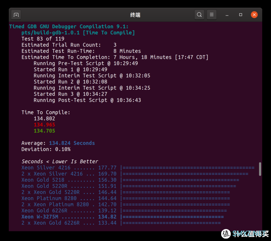Click 'Running Interim Test Script @ 10:34:25' line
Screen dimensions: 271x241
click(x=92, y=88)
